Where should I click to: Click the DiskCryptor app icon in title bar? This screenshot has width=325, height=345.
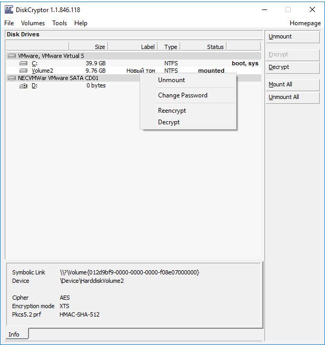click(x=9, y=9)
